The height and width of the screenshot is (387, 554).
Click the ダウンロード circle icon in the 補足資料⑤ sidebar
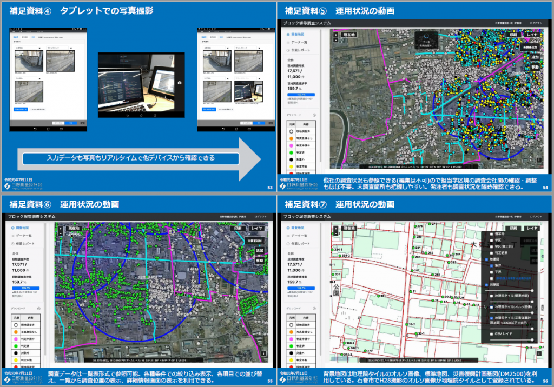pyautogui.click(x=314, y=115)
